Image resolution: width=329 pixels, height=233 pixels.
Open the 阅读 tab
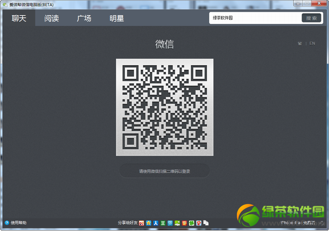(52, 18)
